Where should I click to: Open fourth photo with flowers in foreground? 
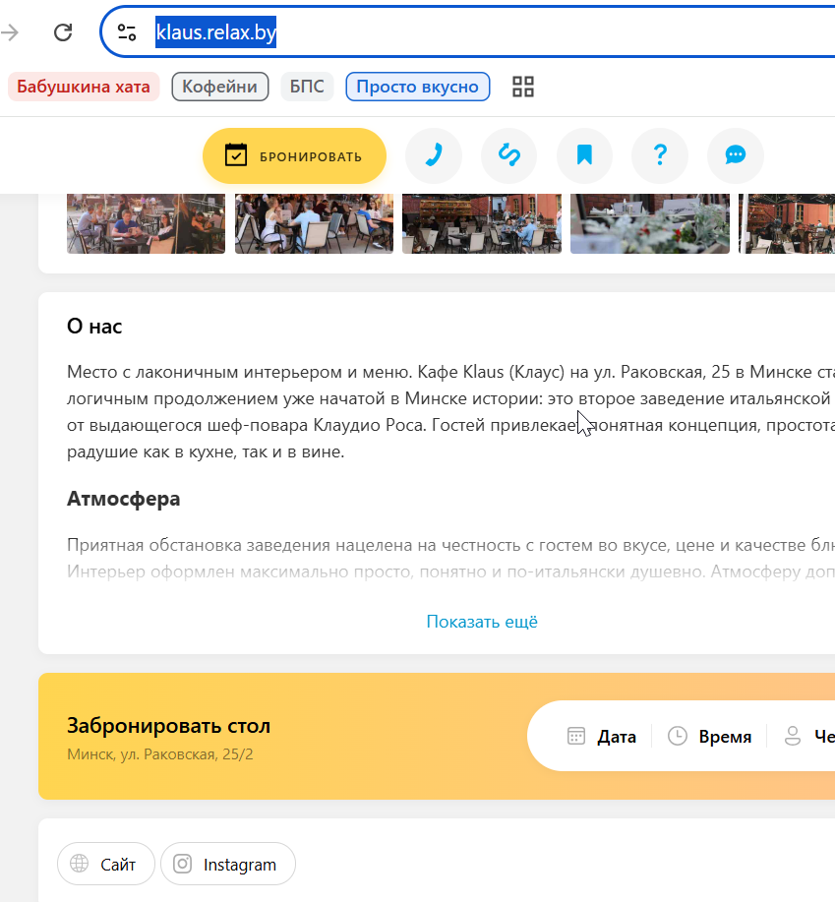650,223
